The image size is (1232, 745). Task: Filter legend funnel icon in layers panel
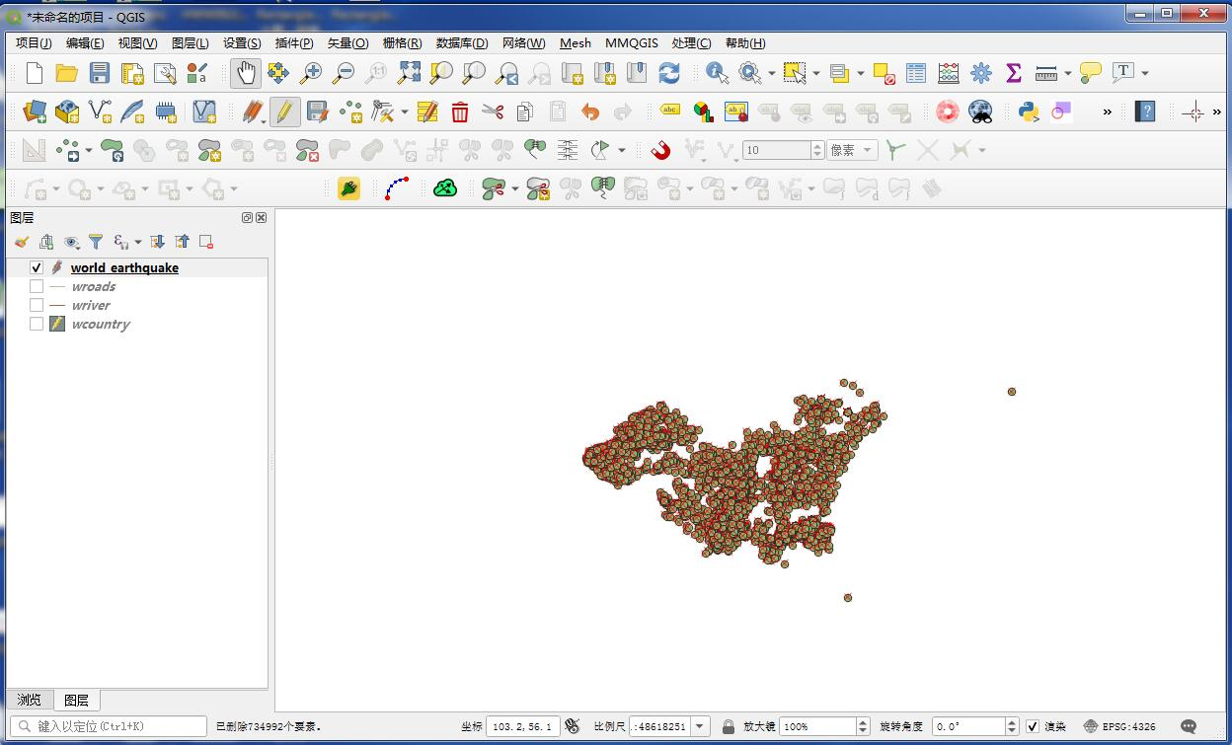point(96,242)
